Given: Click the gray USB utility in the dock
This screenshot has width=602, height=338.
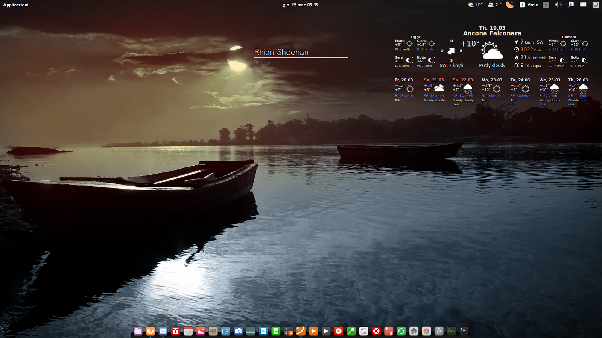Looking at the screenshot, I should coord(439,331).
